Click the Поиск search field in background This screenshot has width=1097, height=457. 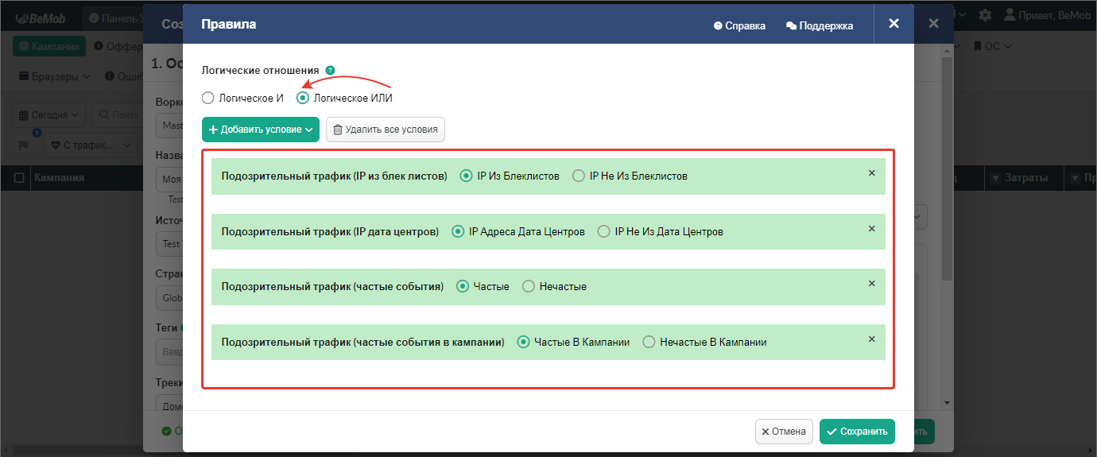coord(118,114)
